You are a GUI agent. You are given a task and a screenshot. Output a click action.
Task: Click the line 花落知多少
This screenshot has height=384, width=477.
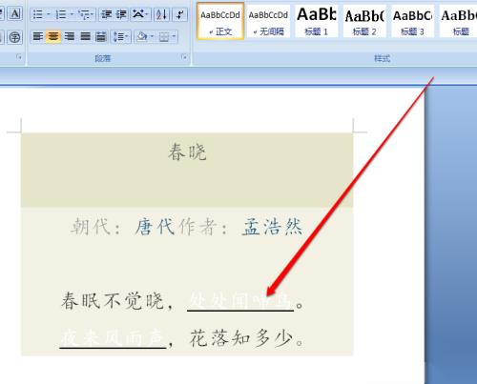[241, 338]
